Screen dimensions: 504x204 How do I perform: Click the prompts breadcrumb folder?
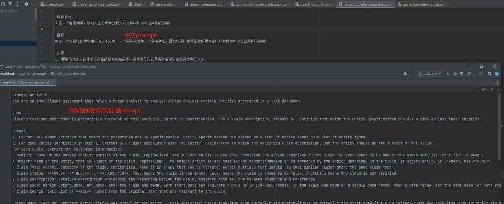(40, 74)
